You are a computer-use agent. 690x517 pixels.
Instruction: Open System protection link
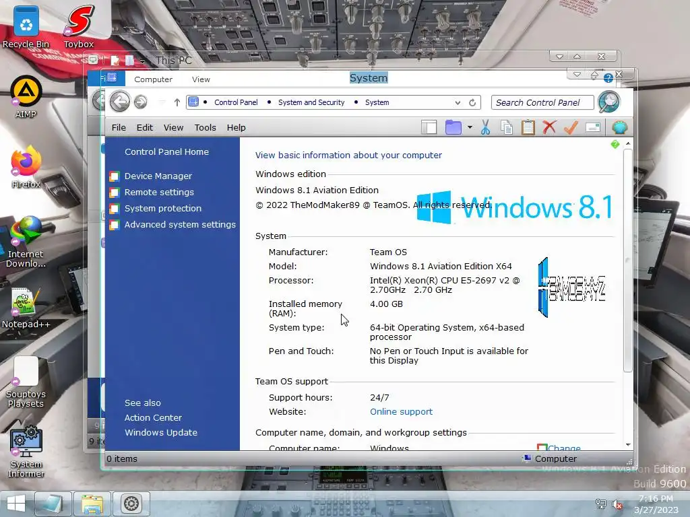163,209
